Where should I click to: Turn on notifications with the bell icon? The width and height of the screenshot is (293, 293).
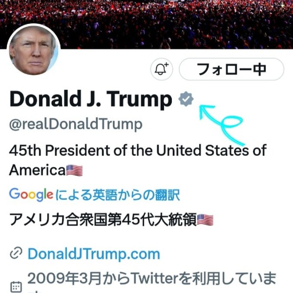[162, 69]
